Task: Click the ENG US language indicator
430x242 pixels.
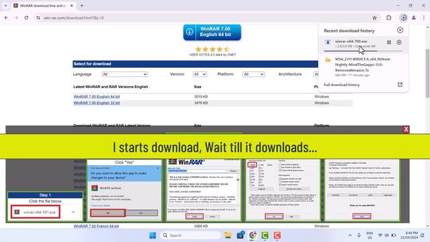Action: [x=370, y=235]
